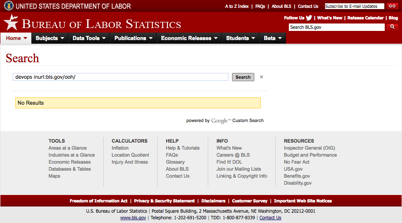This screenshot has width=402, height=223.
Task: Expand the Data Tools menu
Action: (89, 38)
